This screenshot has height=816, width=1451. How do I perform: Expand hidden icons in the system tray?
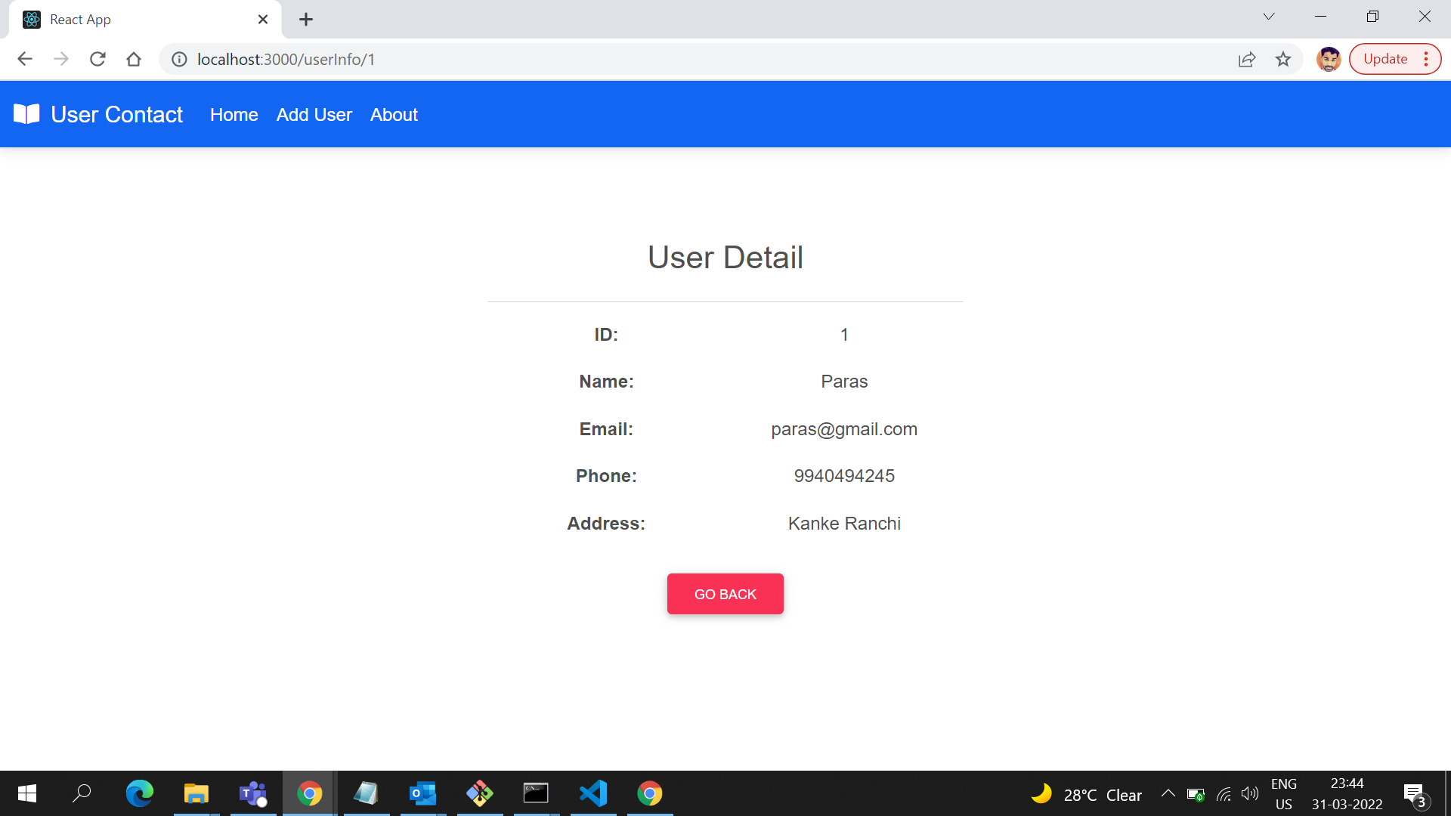coord(1168,793)
